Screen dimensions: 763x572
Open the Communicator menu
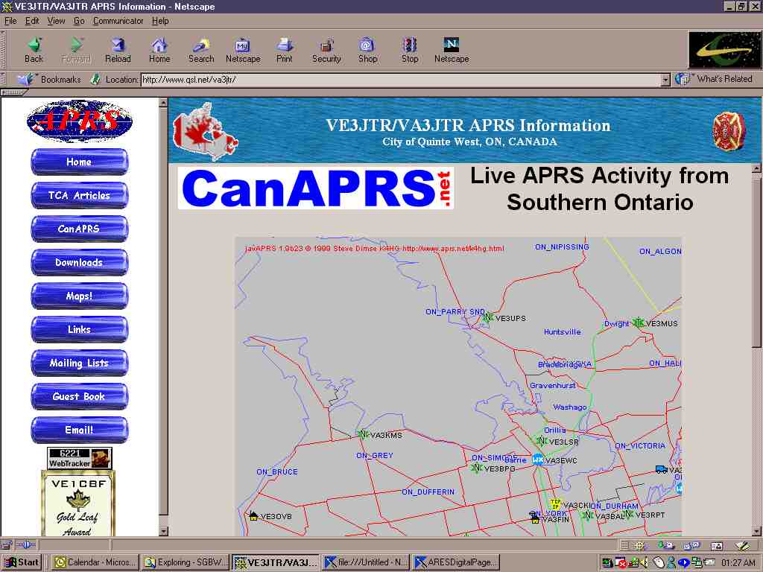(118, 21)
